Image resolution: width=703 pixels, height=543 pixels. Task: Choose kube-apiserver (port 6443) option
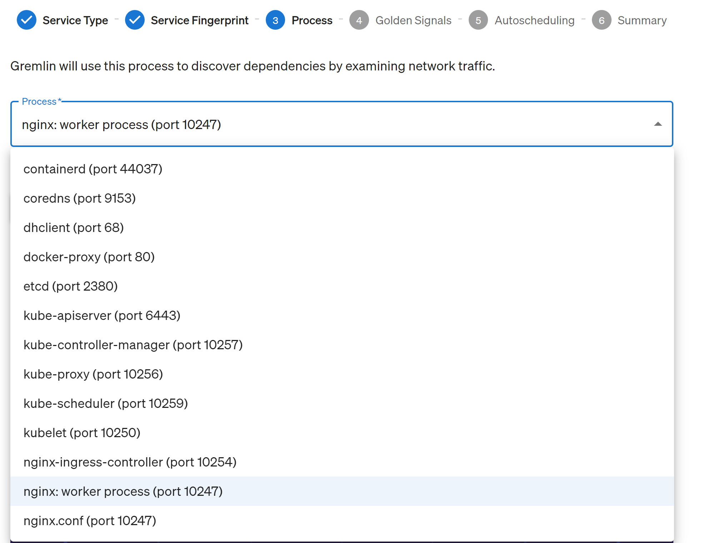pos(342,315)
